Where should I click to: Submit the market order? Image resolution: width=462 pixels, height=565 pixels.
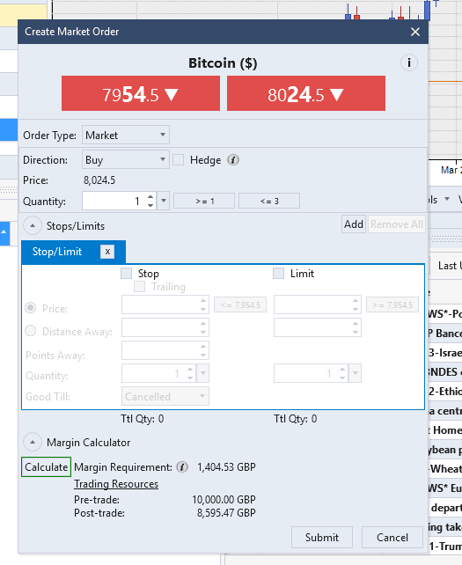322,537
